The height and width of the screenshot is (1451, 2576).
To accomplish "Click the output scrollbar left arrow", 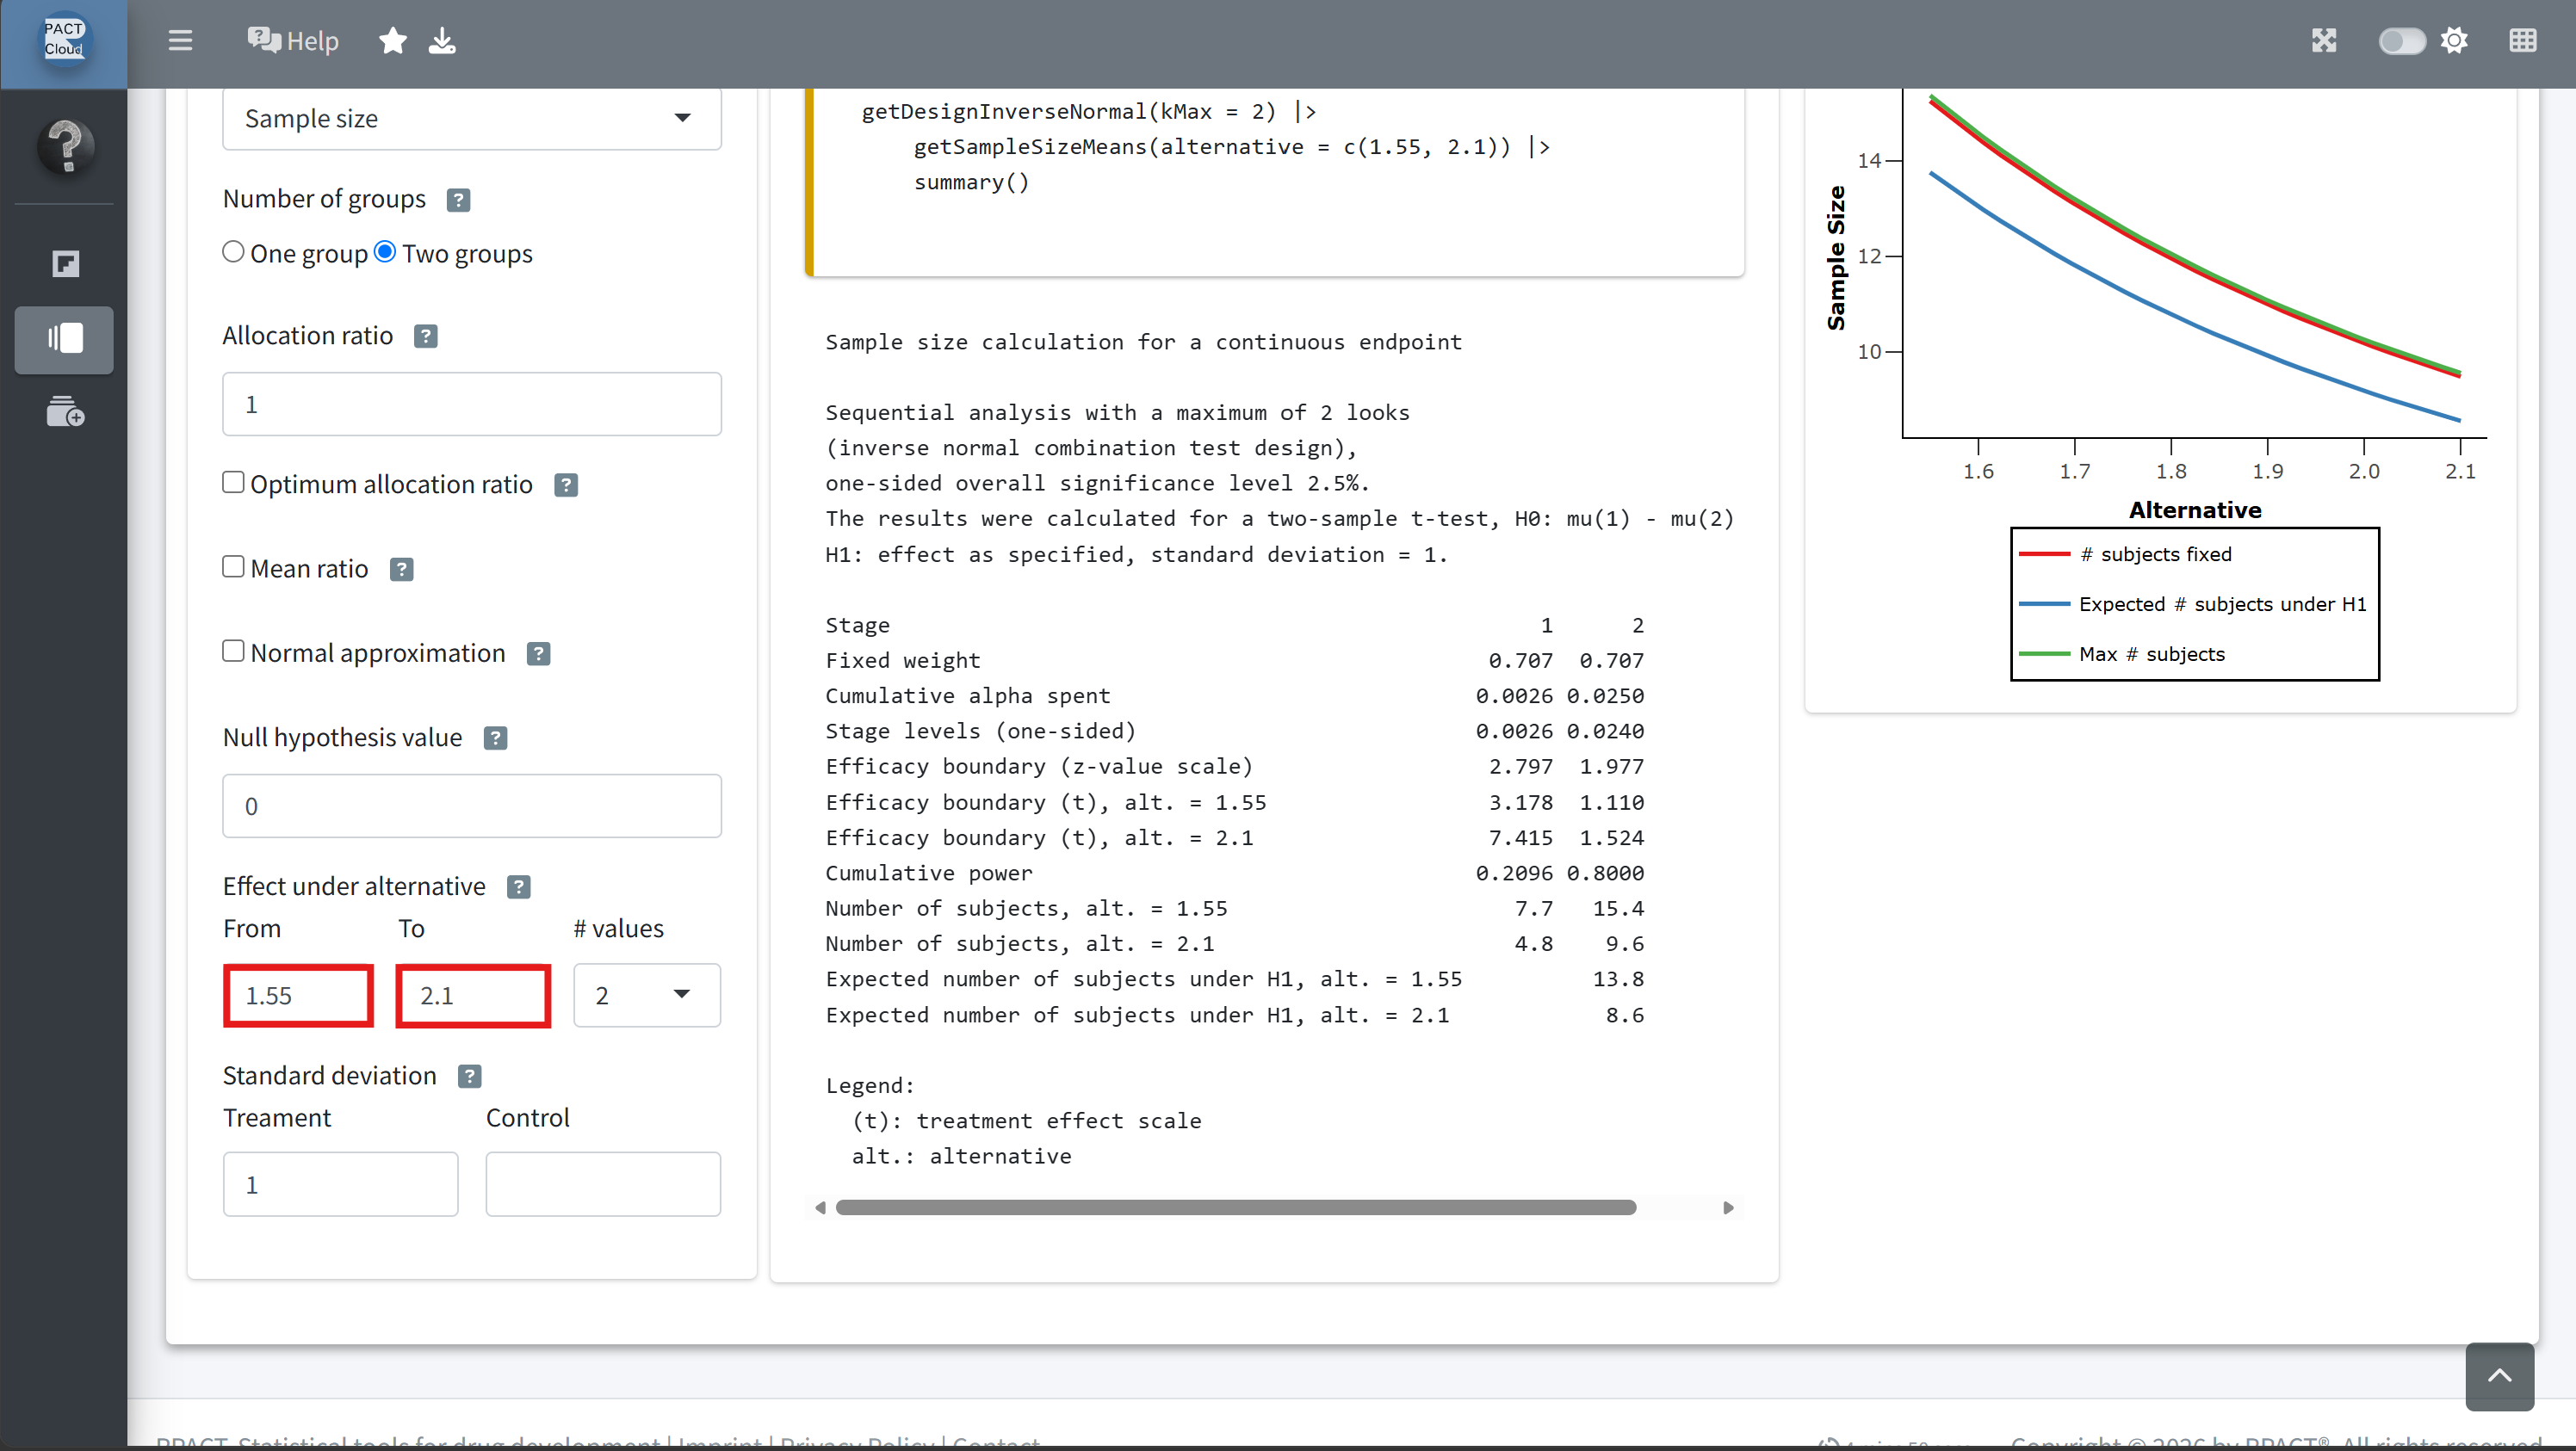I will (820, 1208).
